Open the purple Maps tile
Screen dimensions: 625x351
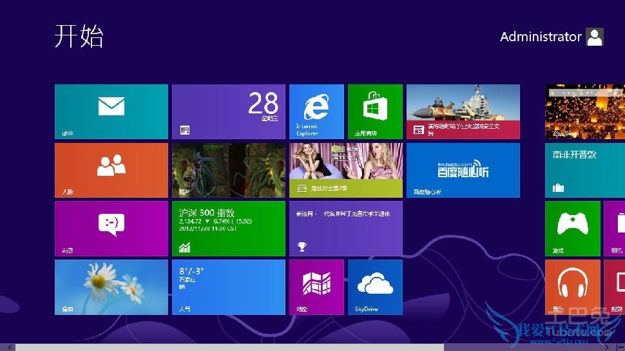[x=316, y=287]
